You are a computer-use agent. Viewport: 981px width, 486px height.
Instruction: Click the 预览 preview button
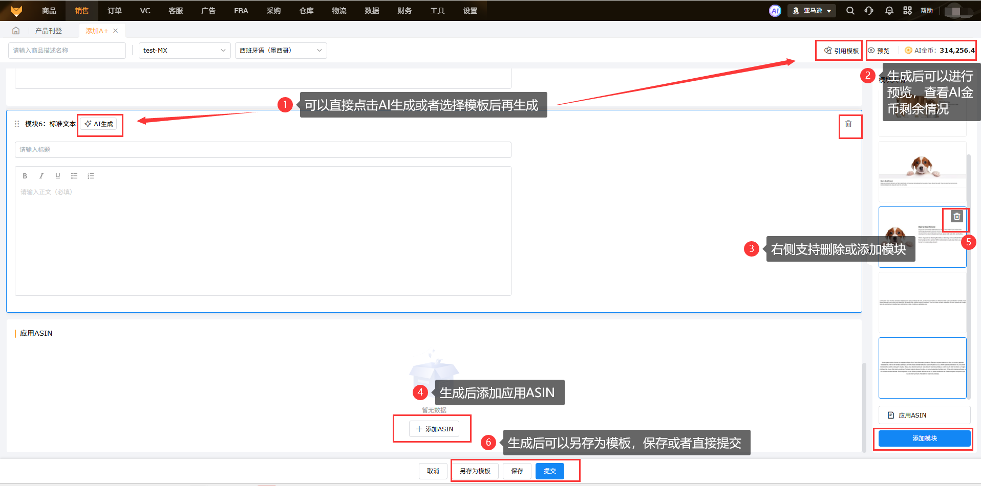tap(879, 51)
